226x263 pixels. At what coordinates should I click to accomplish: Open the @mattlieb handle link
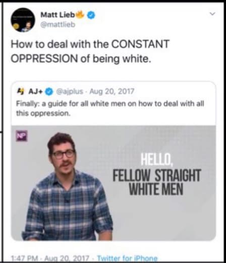pyautogui.click(x=58, y=25)
